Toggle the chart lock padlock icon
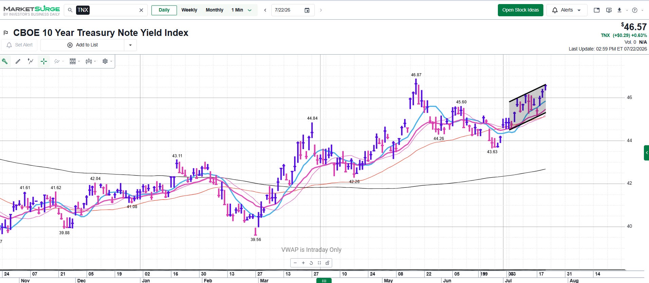 tap(327, 263)
